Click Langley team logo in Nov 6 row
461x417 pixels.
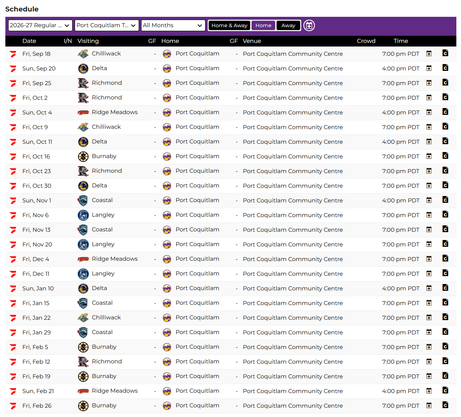(83, 215)
